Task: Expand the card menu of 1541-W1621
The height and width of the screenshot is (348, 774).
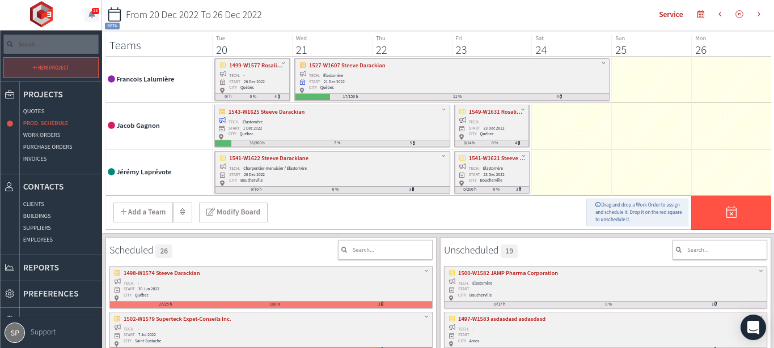Action: (524, 156)
